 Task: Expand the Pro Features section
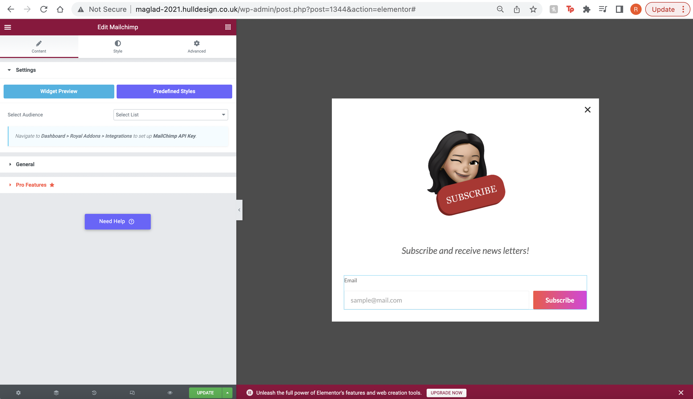click(118, 185)
